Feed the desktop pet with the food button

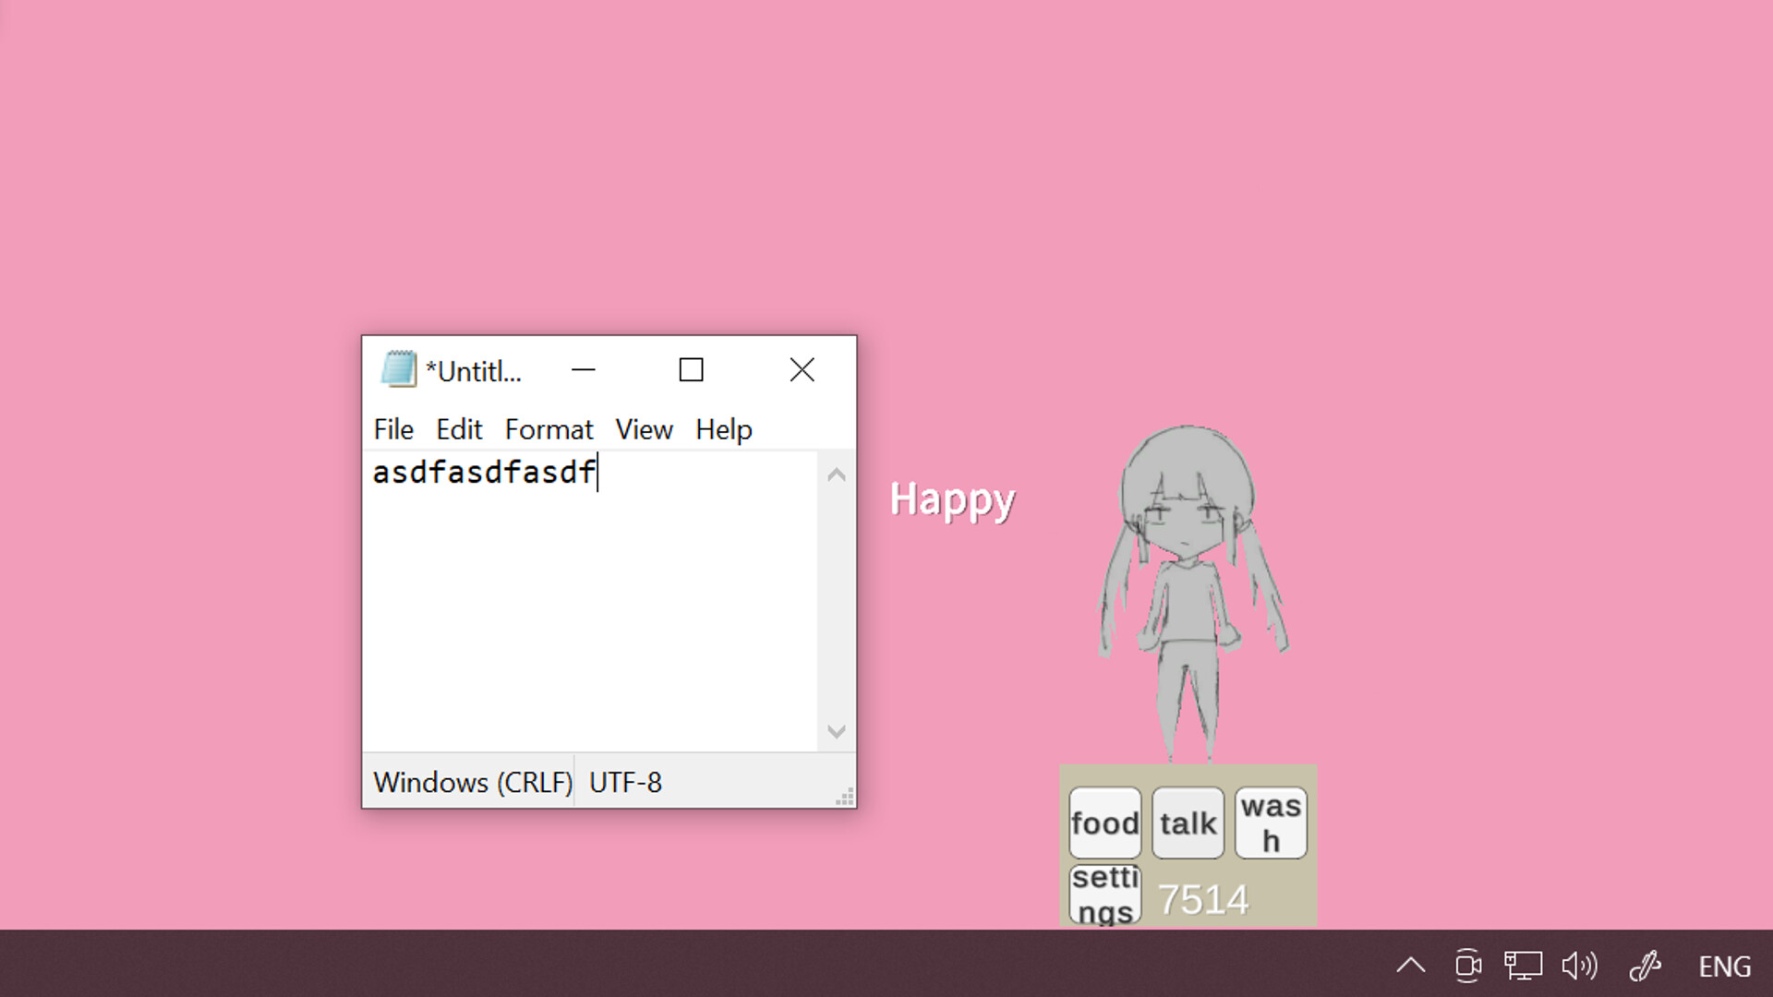(x=1104, y=823)
